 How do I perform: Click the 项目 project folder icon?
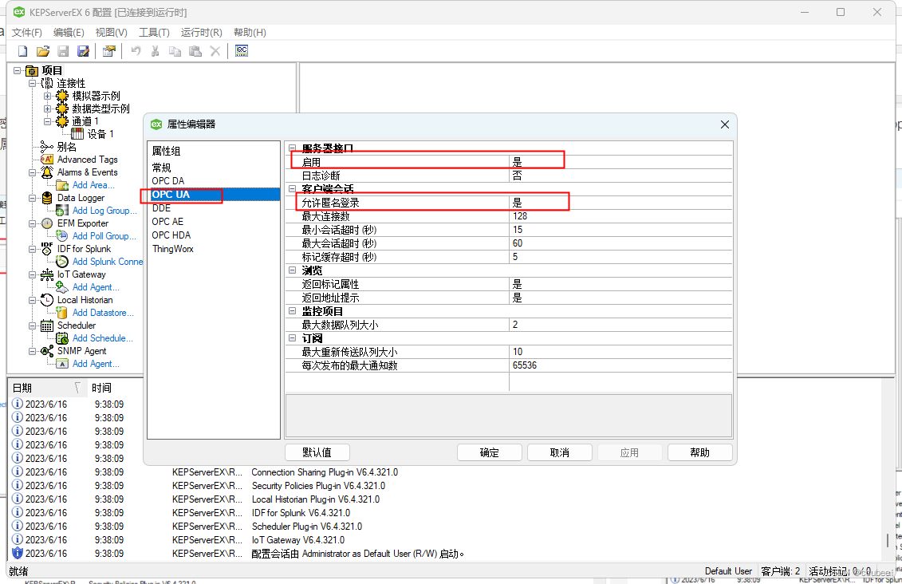[32, 71]
